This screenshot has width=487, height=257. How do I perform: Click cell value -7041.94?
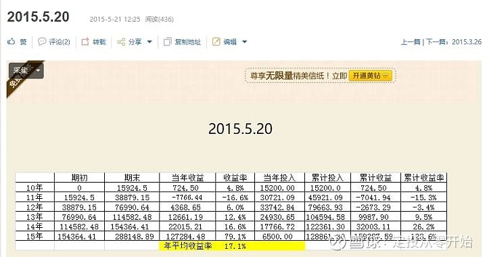coord(373,197)
